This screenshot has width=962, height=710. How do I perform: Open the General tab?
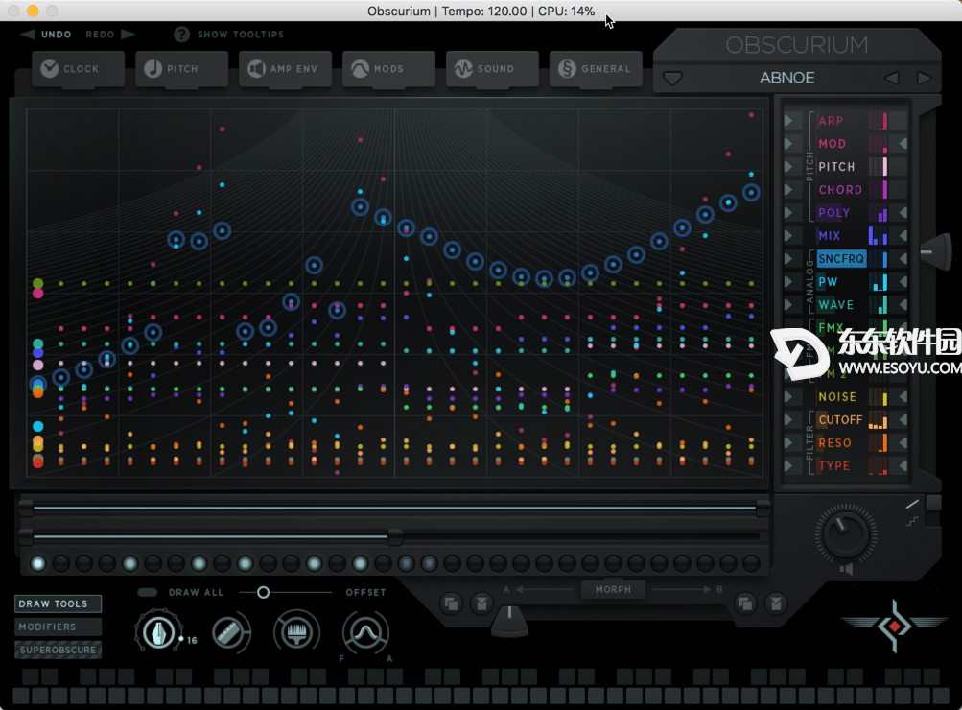coord(596,69)
